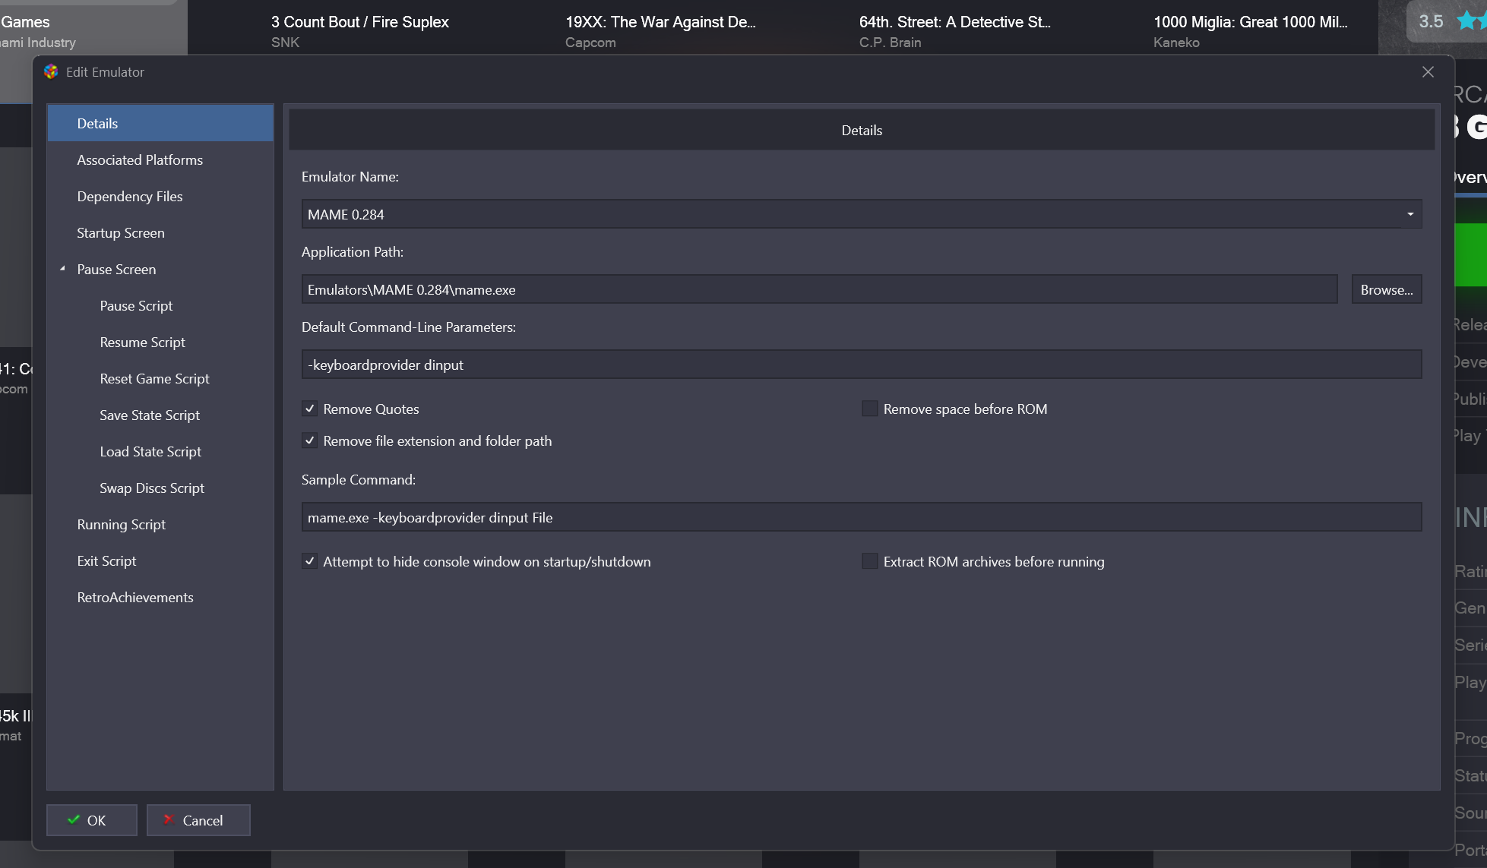Open the Emulator Name dropdown arrow
Viewport: 1487px width, 868px height.
(x=1409, y=214)
